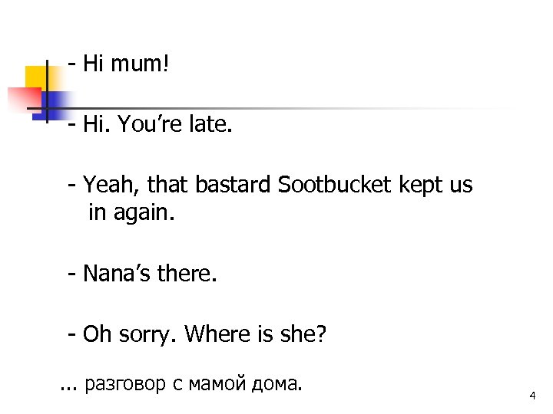Viewport: 553px width, 414px height.
Task: Click the Russian word "дома."
Action: coord(277,383)
